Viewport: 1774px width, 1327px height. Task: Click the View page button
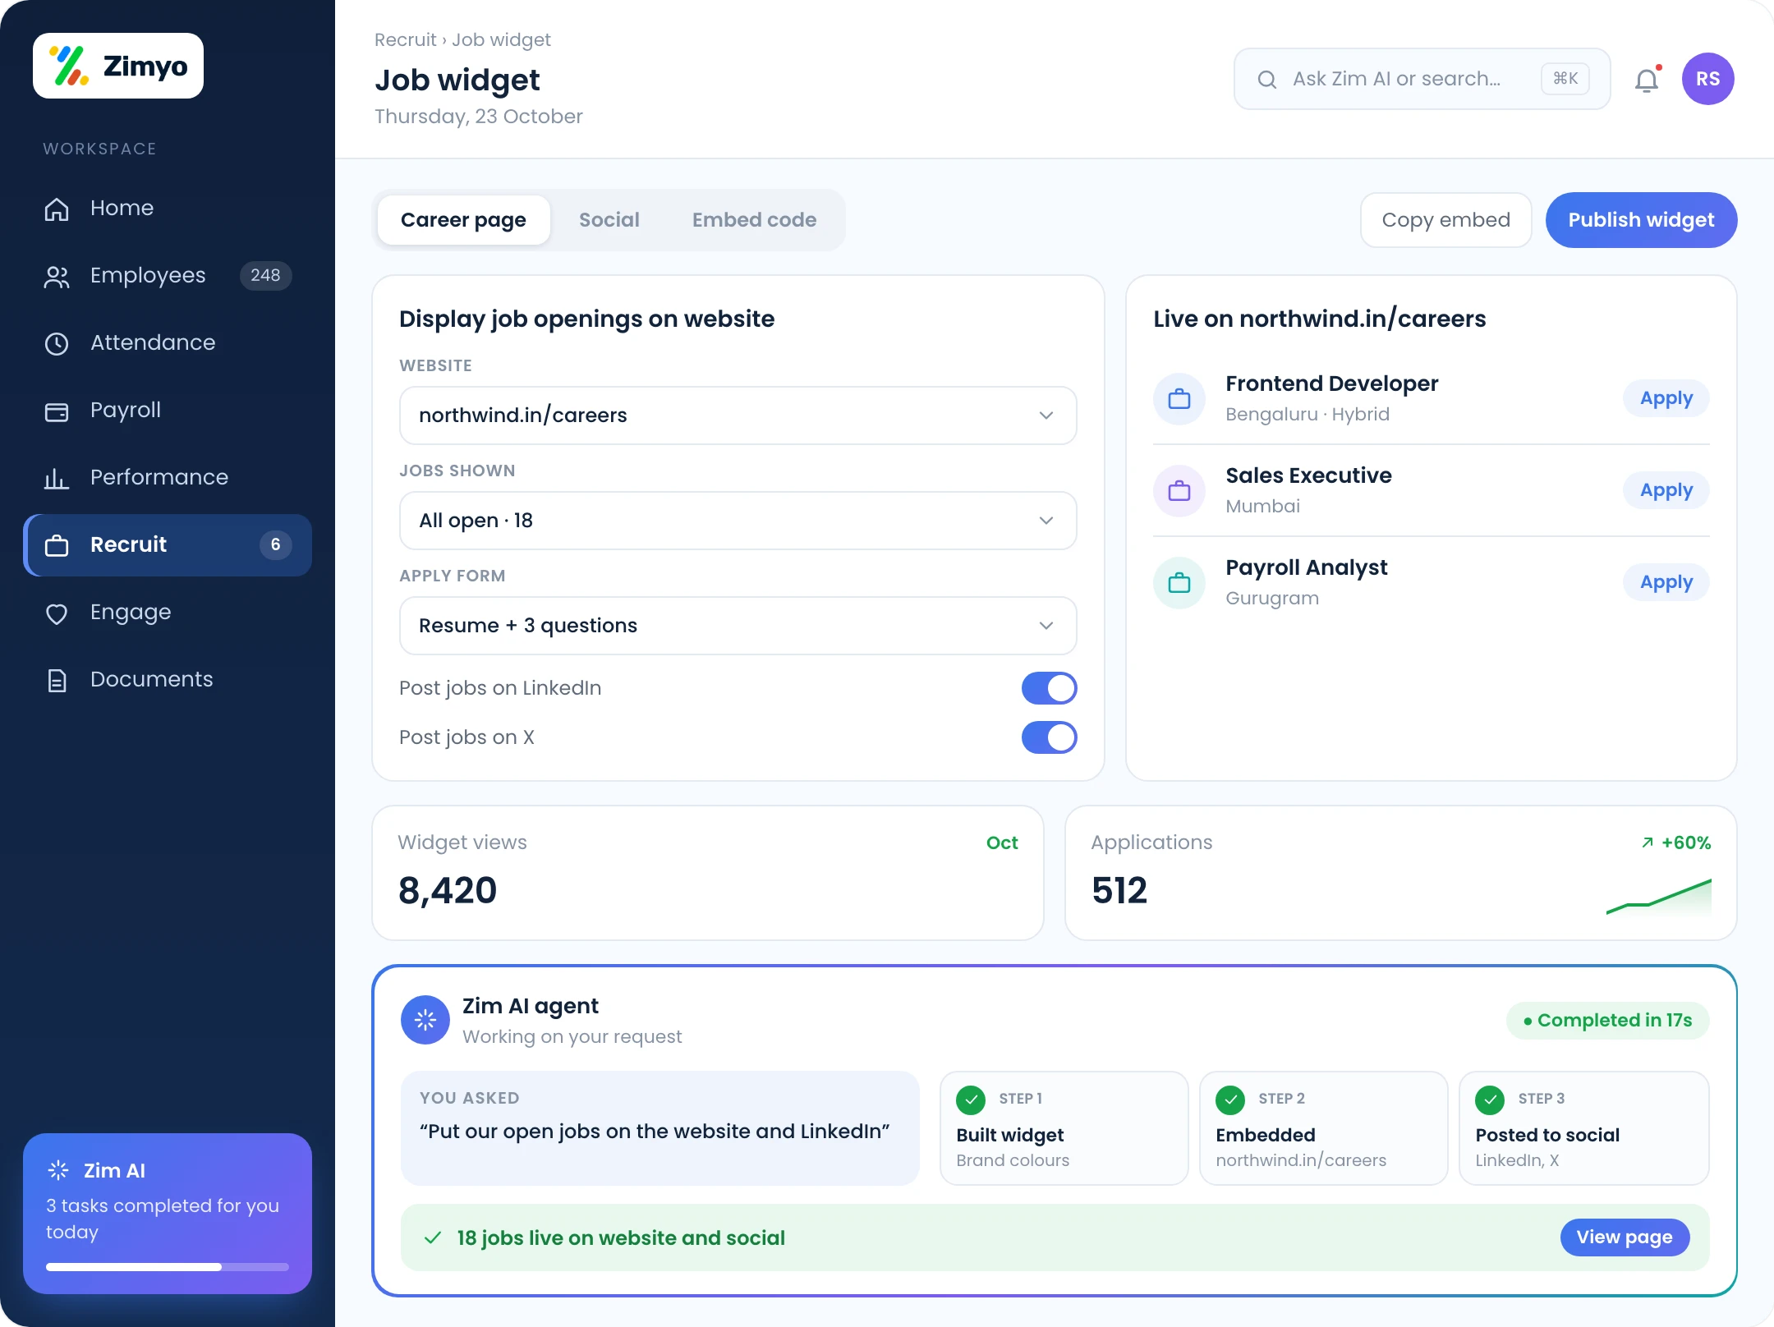coord(1624,1237)
